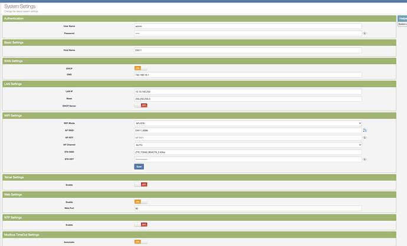Focus the Web Port field
The width and height of the screenshot is (407, 246).
pyautogui.click(x=248, y=208)
